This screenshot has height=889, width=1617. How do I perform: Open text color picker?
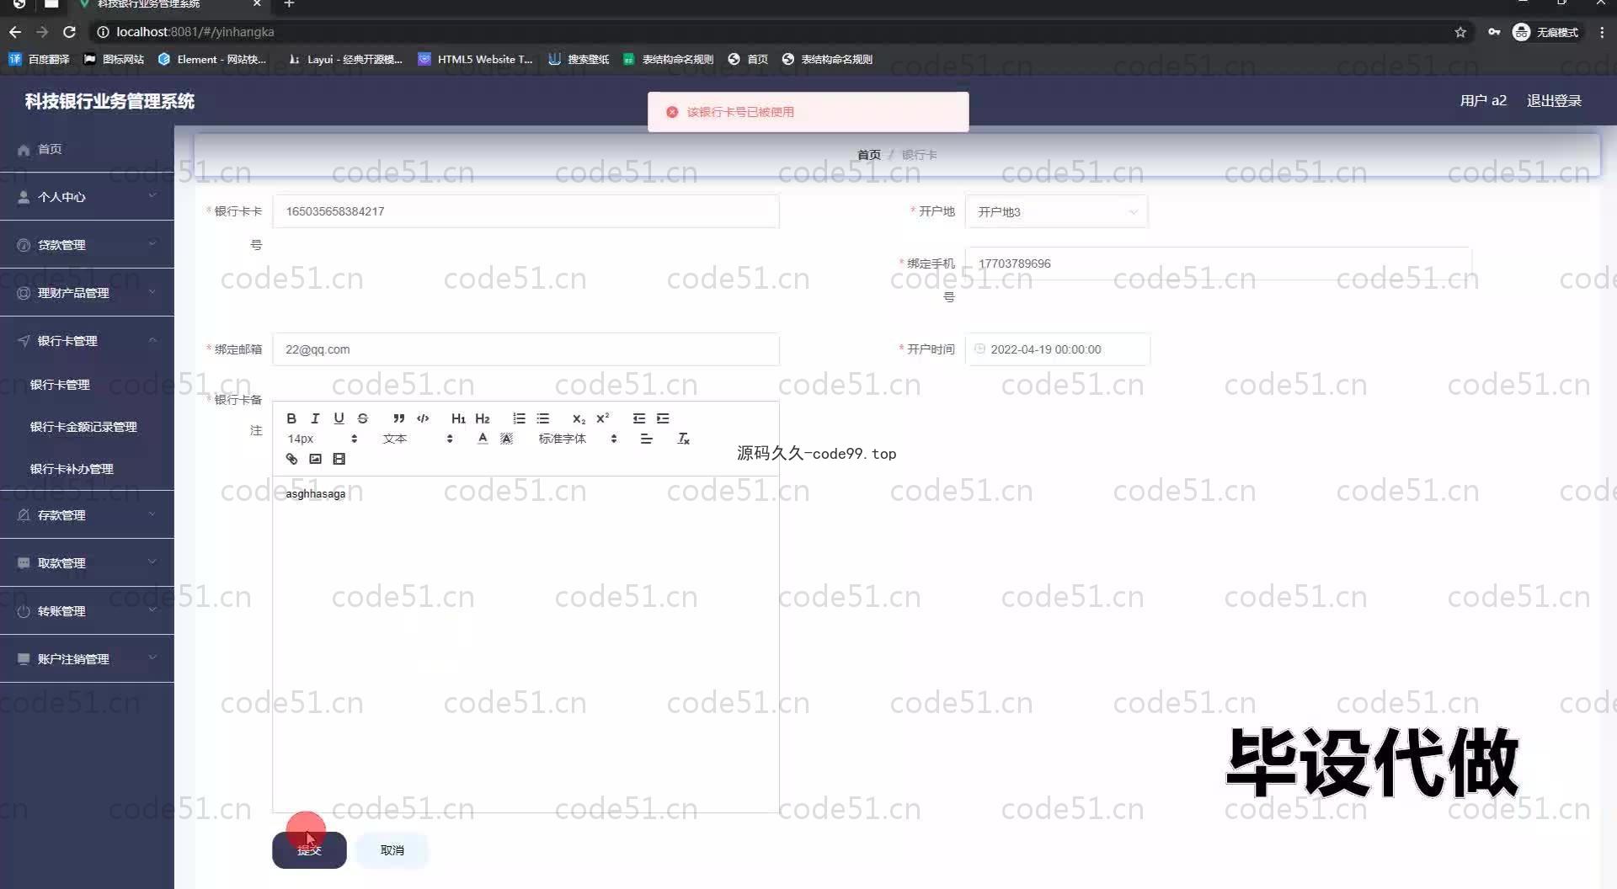click(483, 439)
